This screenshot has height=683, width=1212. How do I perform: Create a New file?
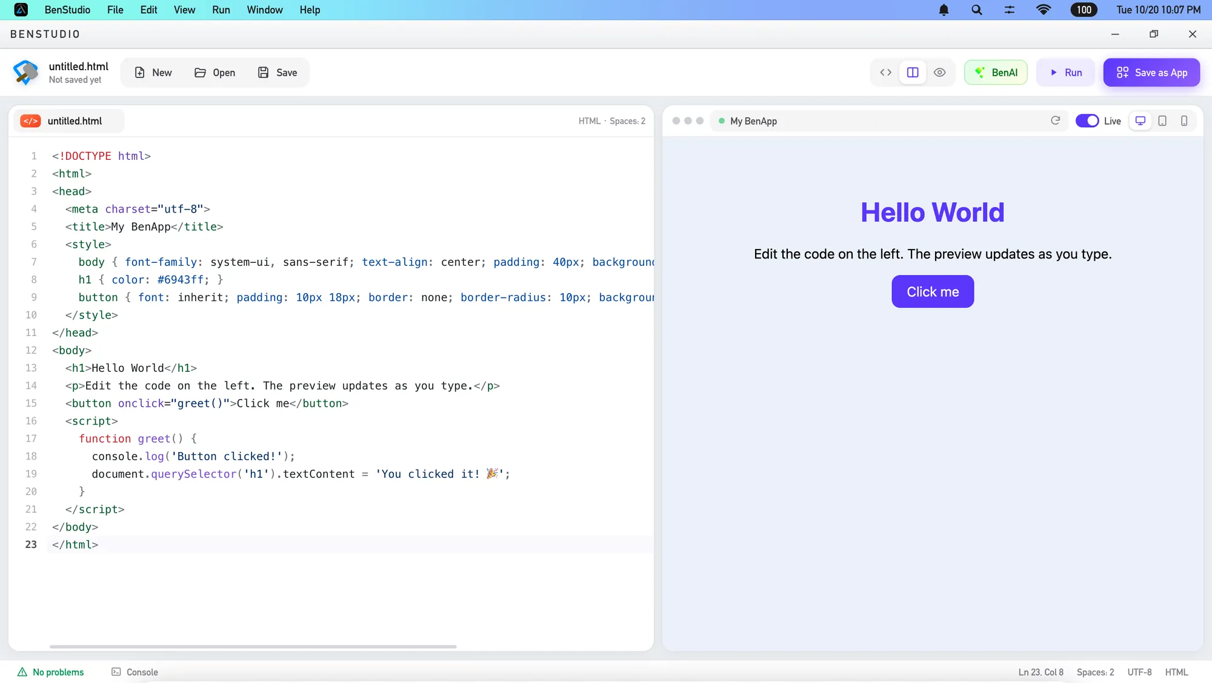click(153, 73)
